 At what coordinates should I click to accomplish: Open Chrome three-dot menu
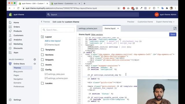[175, 8]
